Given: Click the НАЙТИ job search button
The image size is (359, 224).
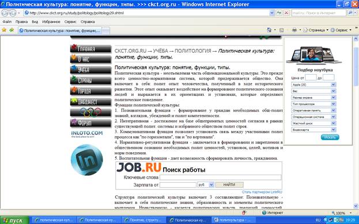Looking at the screenshot, I should coord(229,185).
